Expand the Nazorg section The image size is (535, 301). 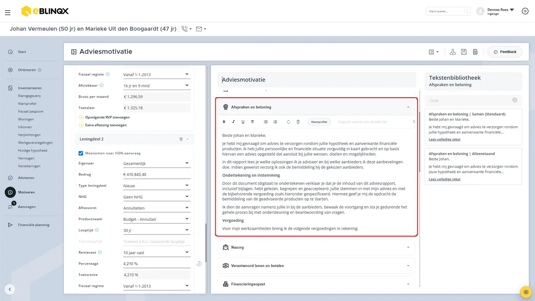click(x=317, y=247)
